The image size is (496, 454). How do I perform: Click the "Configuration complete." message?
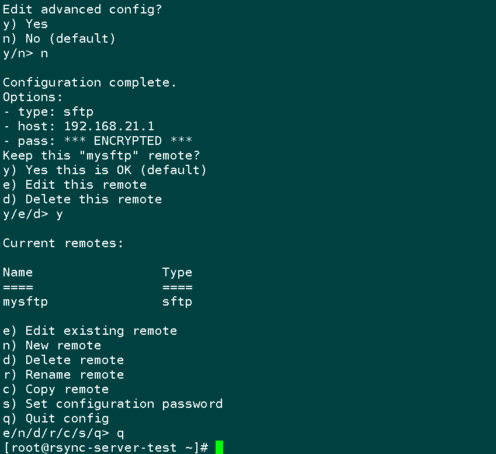(89, 82)
